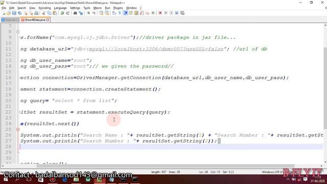Click vertical scrollbar down arrow
Viewport: 327px width, 184px height.
tap(325, 162)
